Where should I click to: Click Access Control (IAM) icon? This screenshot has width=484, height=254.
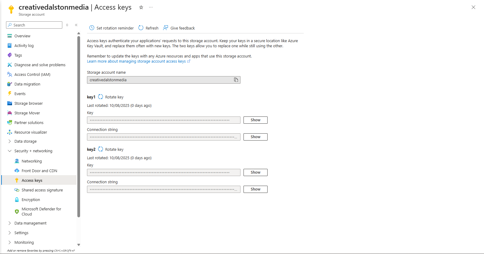tap(10, 74)
